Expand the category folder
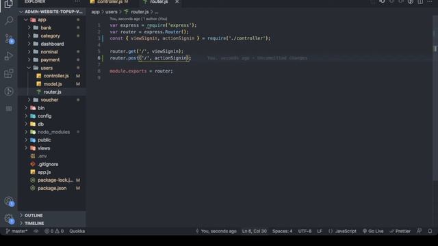The image size is (438, 246). click(x=50, y=36)
